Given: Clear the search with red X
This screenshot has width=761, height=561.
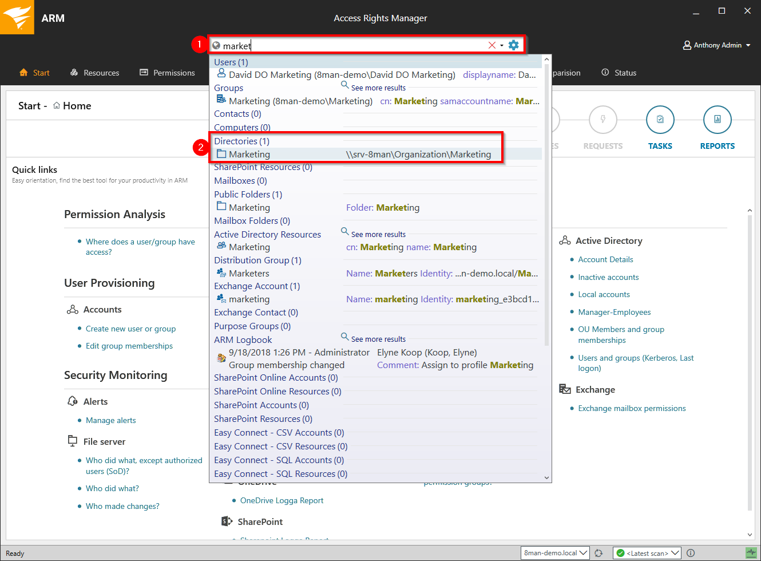Looking at the screenshot, I should tap(492, 45).
